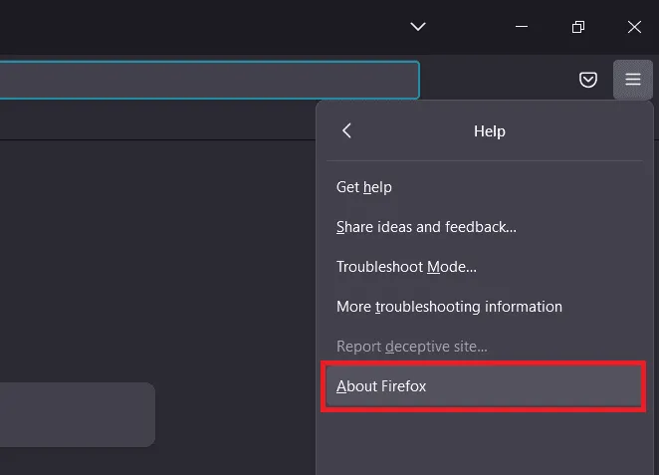Focus the highlighted address bar field

(x=209, y=80)
